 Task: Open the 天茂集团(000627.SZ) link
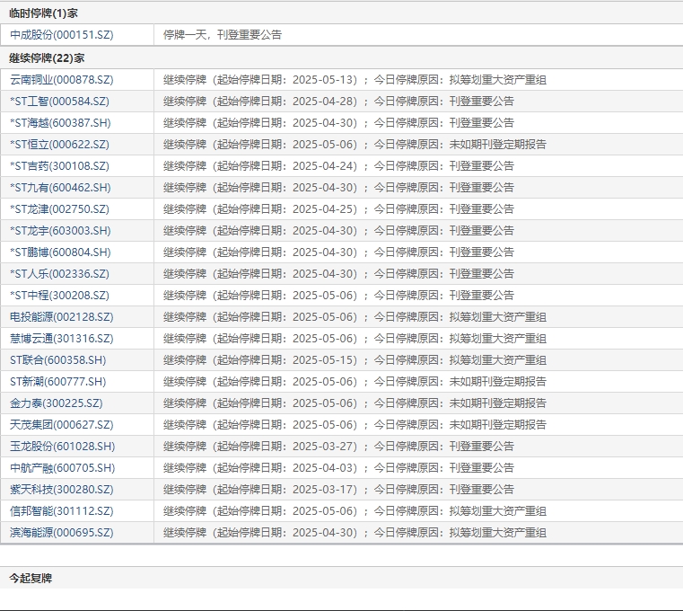[62, 425]
